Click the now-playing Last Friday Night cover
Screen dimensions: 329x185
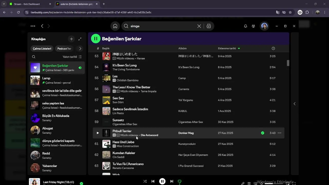(34, 182)
